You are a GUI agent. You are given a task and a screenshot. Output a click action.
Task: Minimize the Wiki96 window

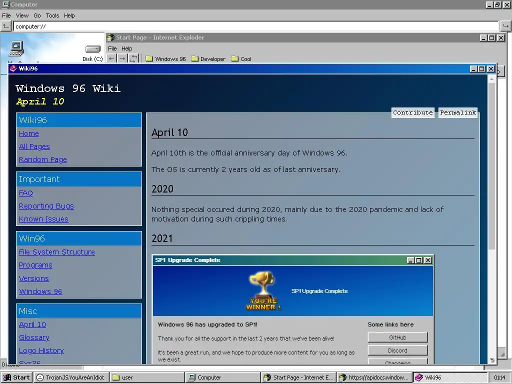[474, 68]
